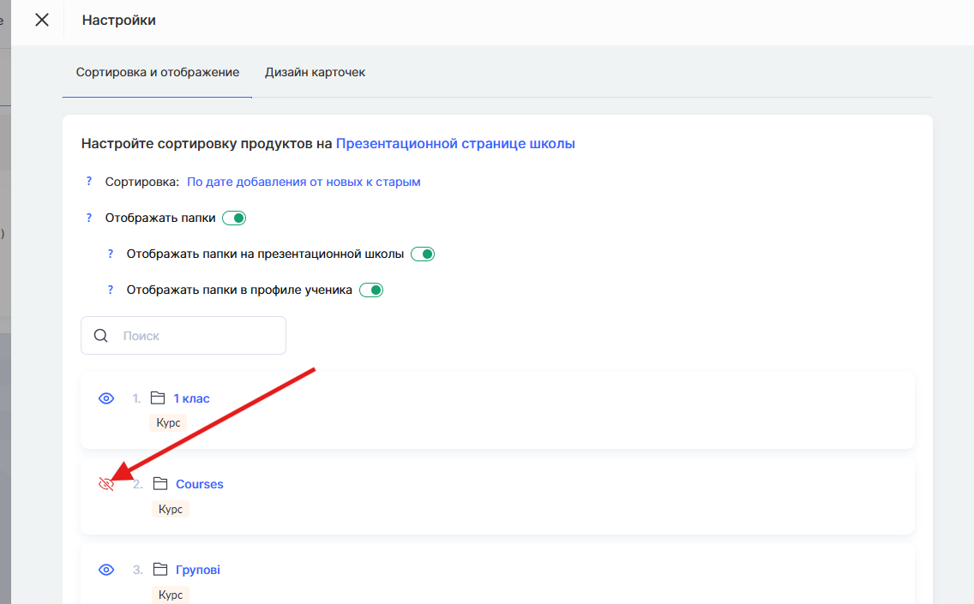Open help for папки на презентационной школы
Image resolution: width=974 pixels, height=604 pixels.
pyautogui.click(x=110, y=254)
